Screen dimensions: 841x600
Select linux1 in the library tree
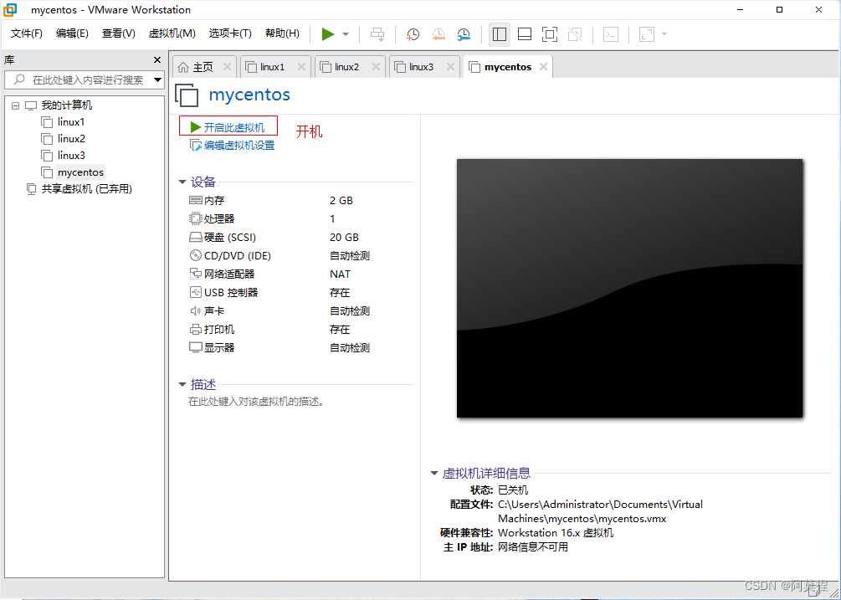click(71, 122)
